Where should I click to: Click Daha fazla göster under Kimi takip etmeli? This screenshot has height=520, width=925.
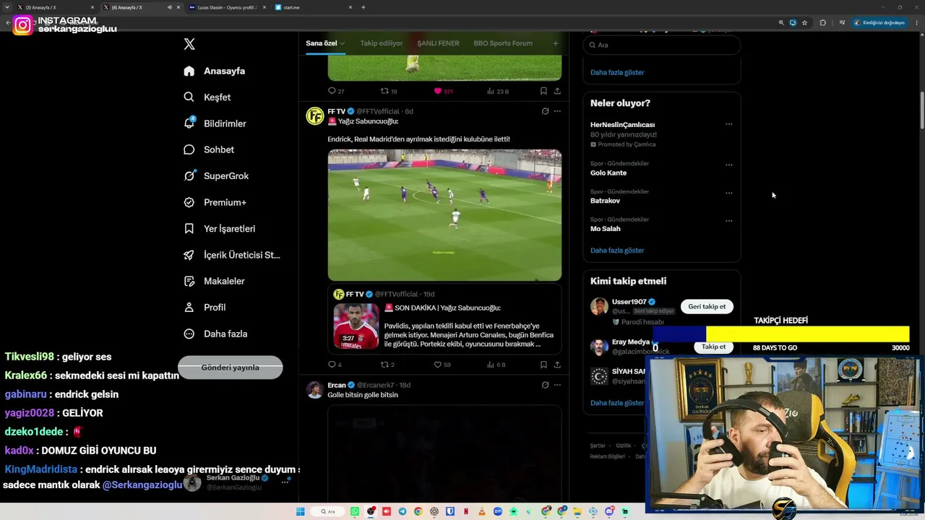617,403
